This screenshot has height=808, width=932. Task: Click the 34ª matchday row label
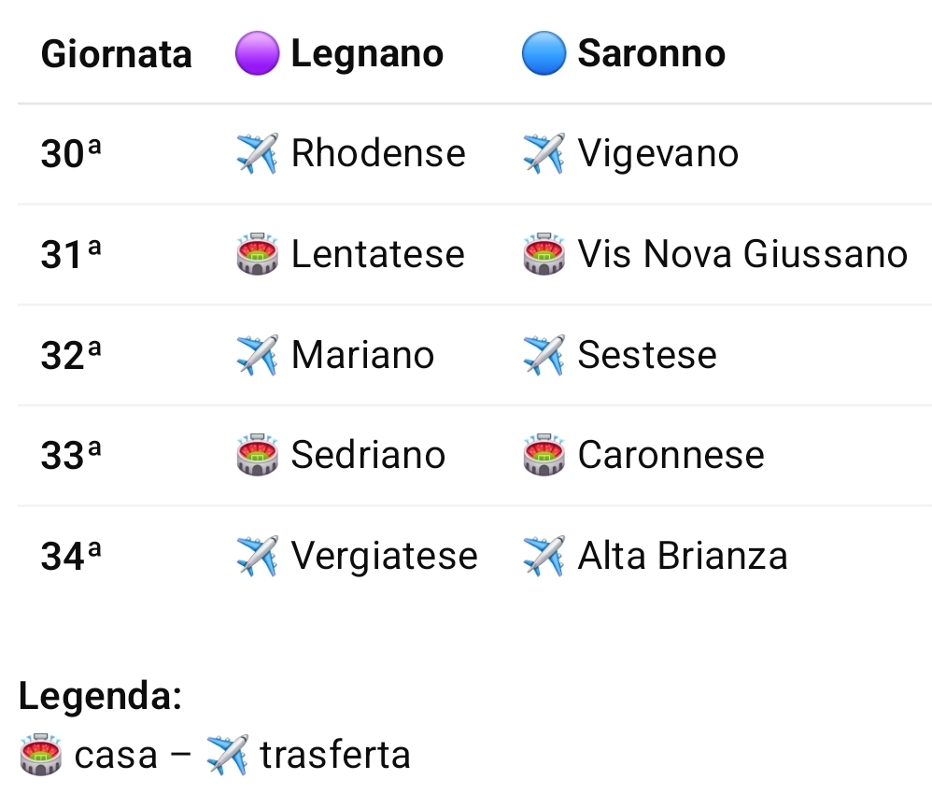point(71,556)
